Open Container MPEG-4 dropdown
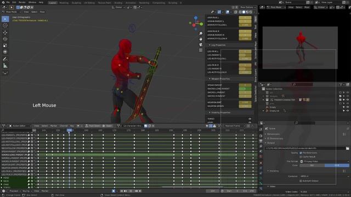The height and width of the screenshot is (197, 351). [x=324, y=176]
